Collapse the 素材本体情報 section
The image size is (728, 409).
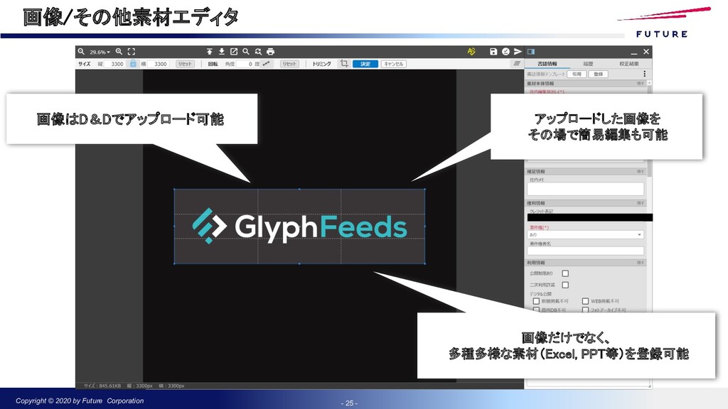click(x=641, y=84)
